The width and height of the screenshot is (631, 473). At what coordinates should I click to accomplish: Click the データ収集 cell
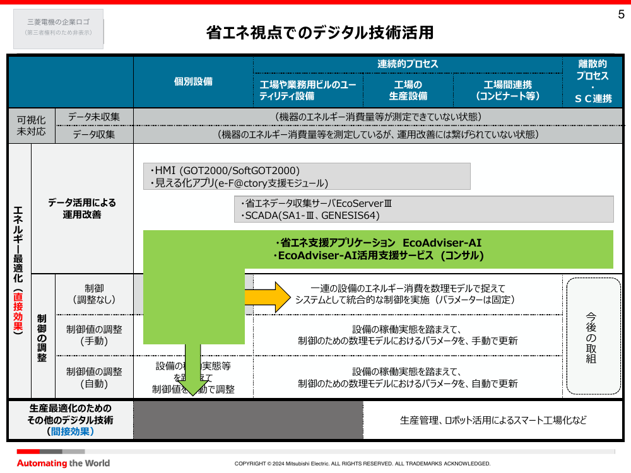pos(94,134)
